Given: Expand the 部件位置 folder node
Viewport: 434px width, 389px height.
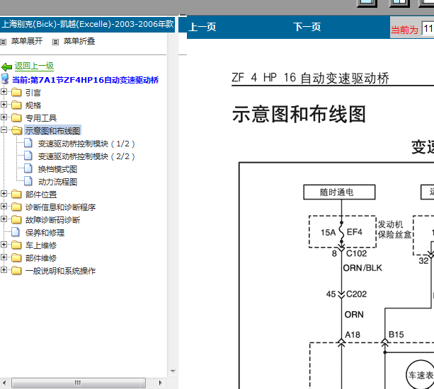Looking at the screenshot, I should pyautogui.click(x=4, y=194).
